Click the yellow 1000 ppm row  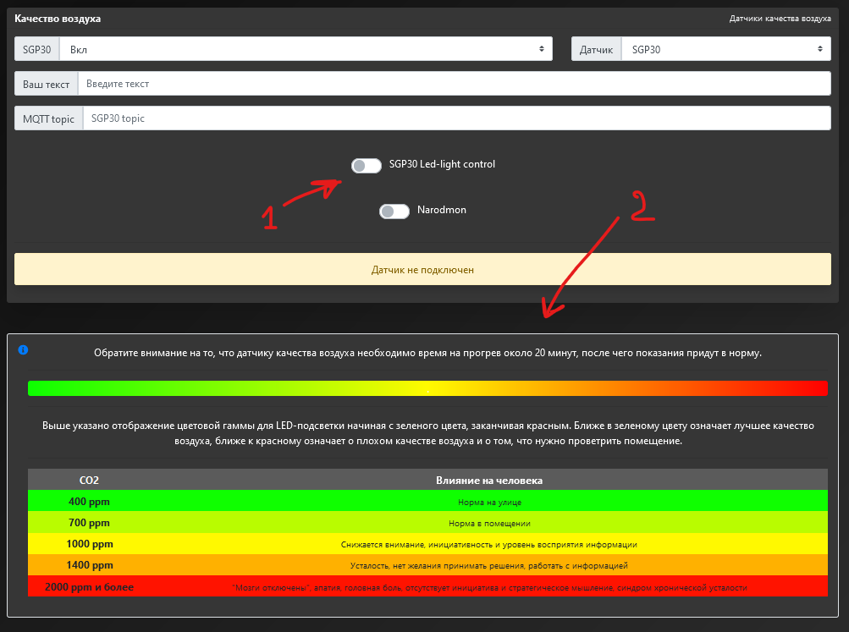427,544
